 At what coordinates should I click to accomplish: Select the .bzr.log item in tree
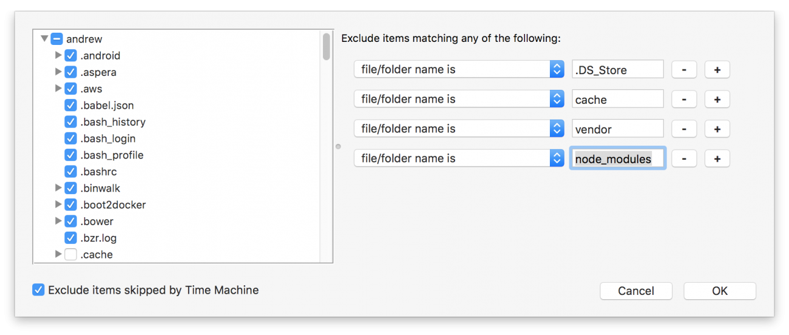(x=98, y=238)
